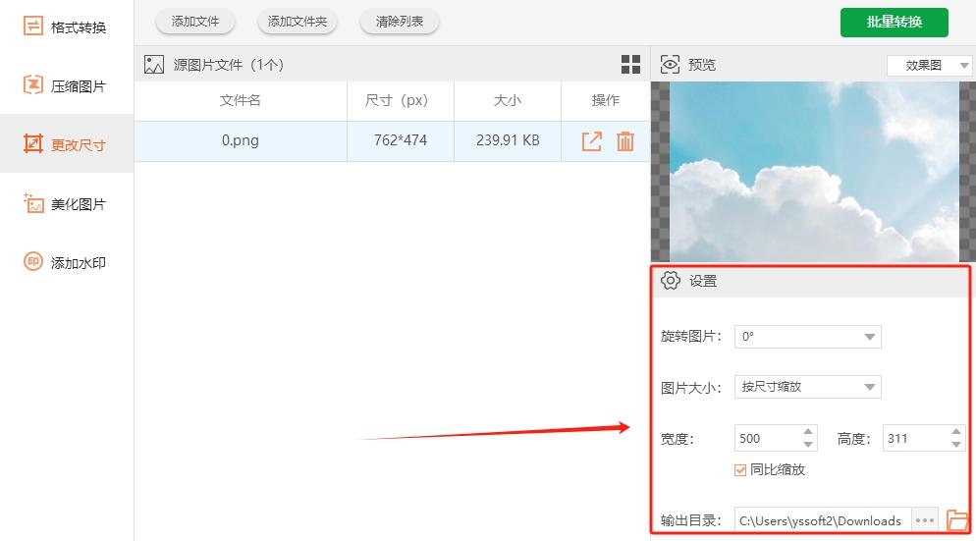Click the 762*474 dimensions cell

(x=401, y=140)
